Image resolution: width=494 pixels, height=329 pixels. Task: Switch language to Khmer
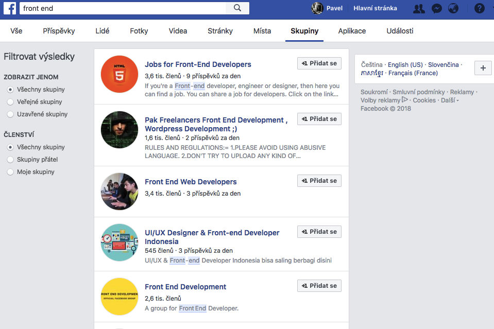tap(372, 73)
